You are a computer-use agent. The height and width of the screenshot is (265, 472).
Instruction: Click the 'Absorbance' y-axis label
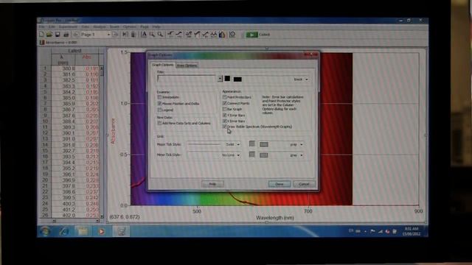(113, 131)
